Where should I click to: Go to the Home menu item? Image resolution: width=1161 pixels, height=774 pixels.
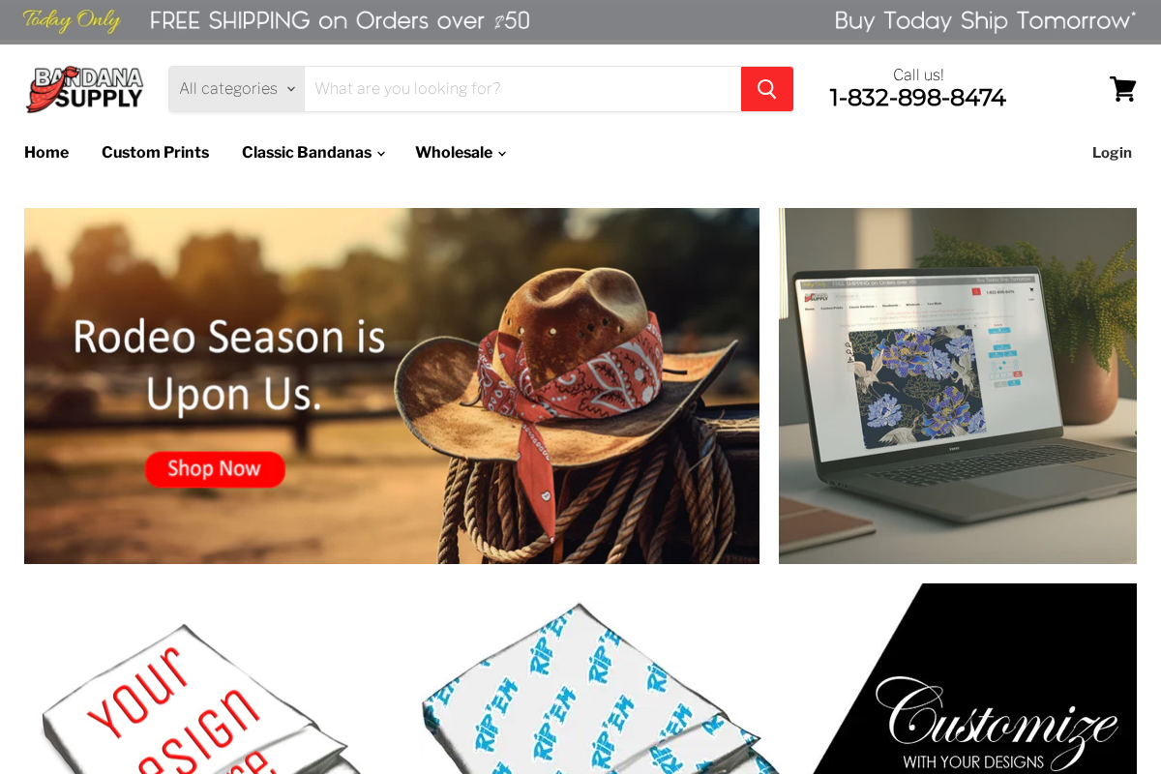coord(46,153)
